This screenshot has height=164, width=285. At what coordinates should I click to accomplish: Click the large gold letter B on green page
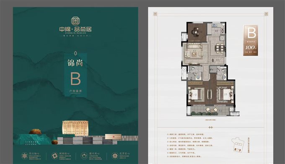pyautogui.click(x=75, y=78)
